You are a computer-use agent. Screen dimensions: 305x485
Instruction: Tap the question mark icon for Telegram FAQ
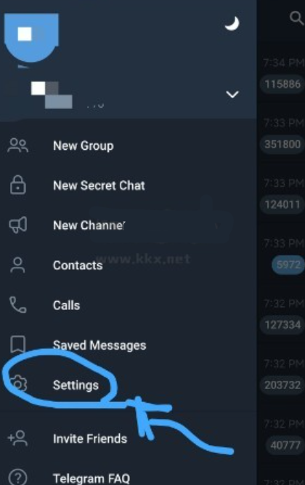coord(18,477)
